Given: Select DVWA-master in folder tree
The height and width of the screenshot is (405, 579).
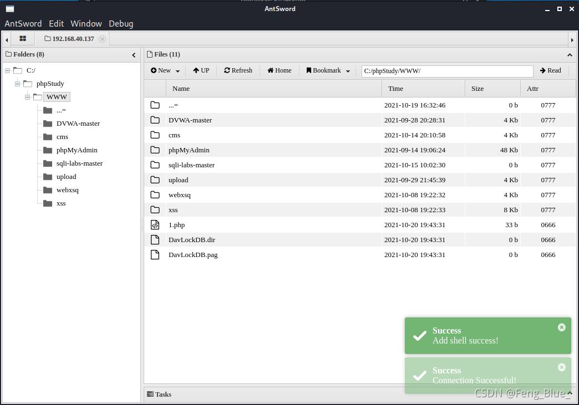Looking at the screenshot, I should point(78,124).
